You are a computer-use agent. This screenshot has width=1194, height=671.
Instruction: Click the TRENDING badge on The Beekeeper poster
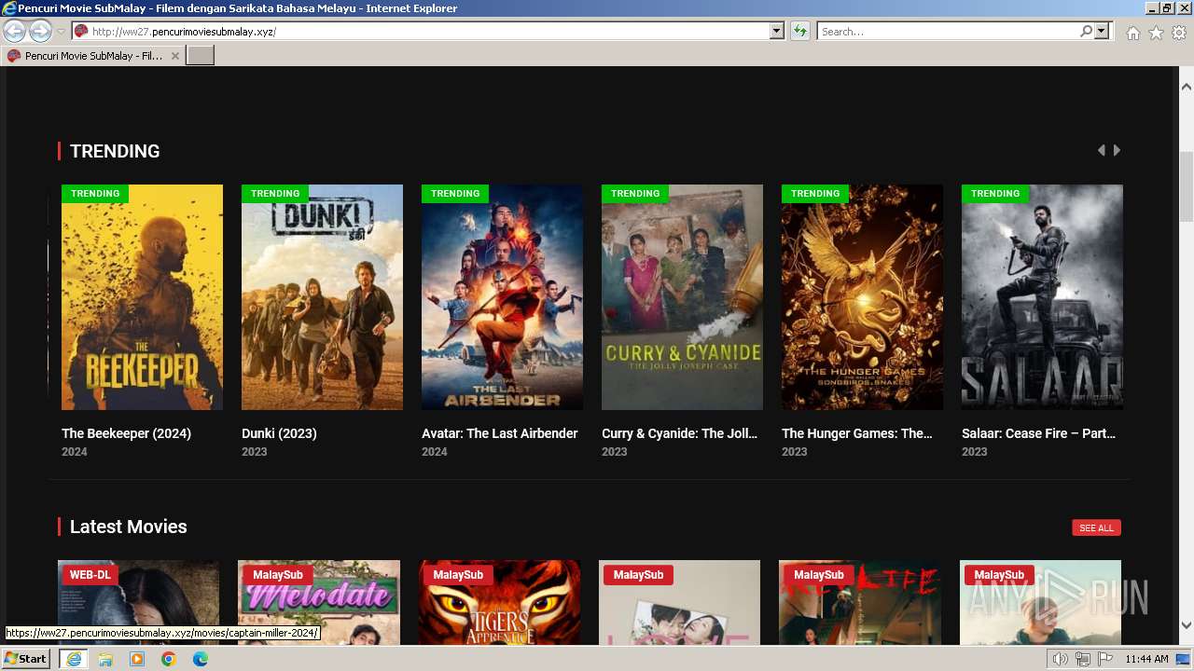click(95, 194)
